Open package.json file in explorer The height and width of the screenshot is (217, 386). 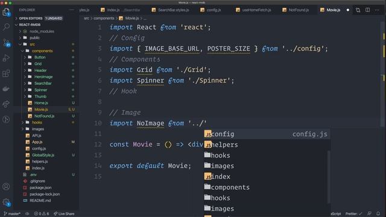coord(40,187)
